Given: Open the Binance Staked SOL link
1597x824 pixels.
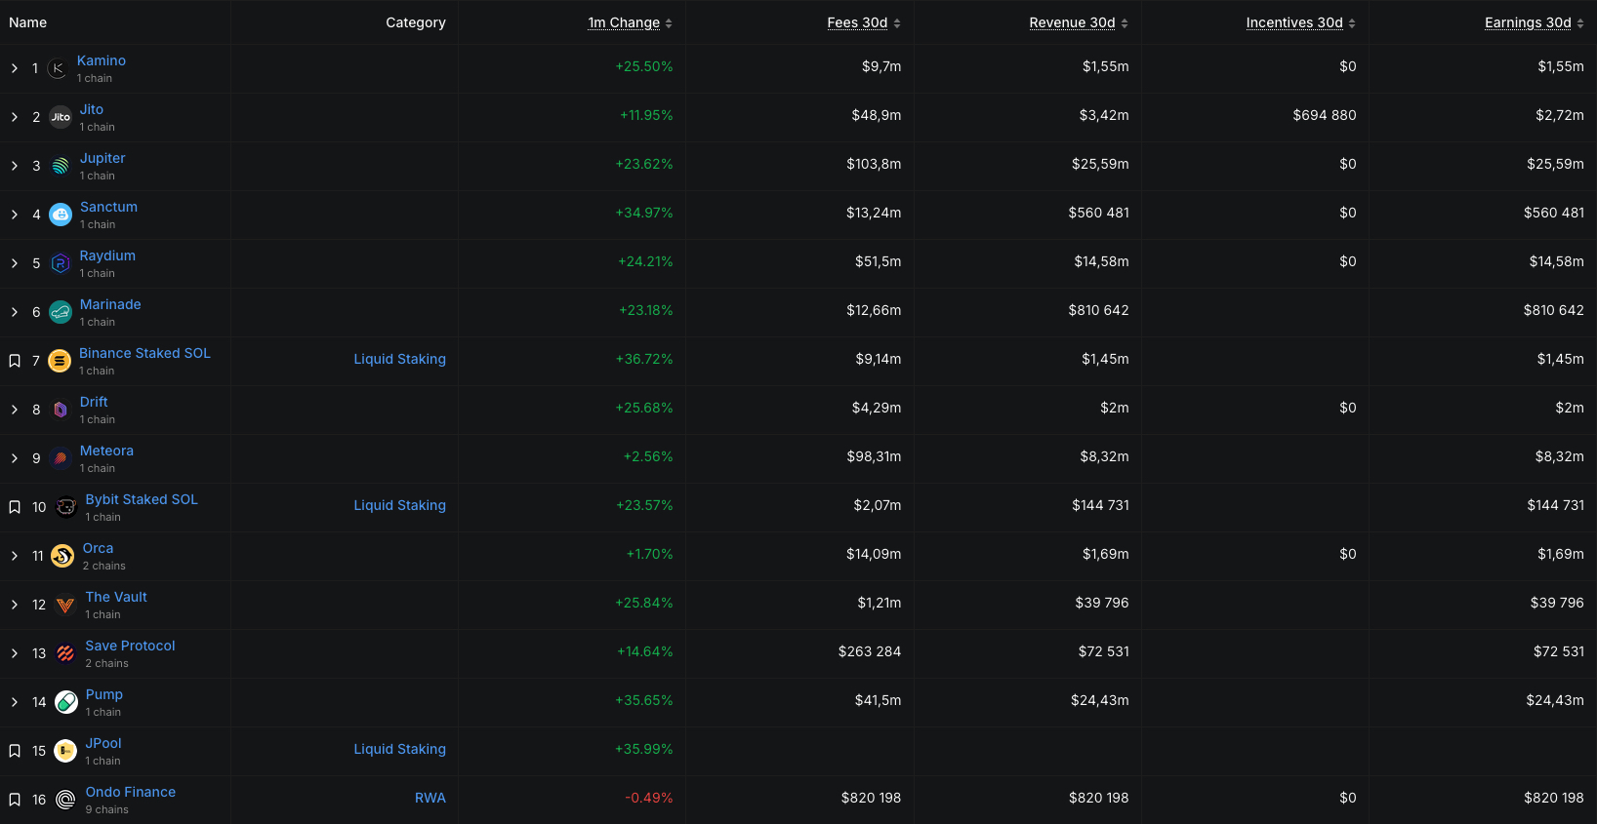Looking at the screenshot, I should pos(144,353).
